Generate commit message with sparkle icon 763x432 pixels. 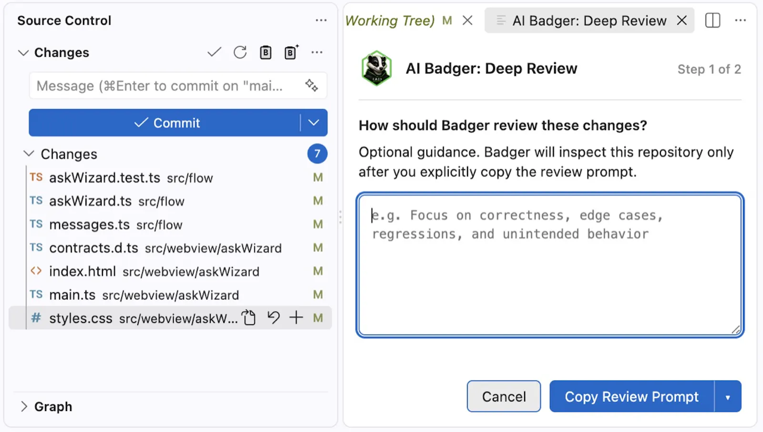coord(311,85)
